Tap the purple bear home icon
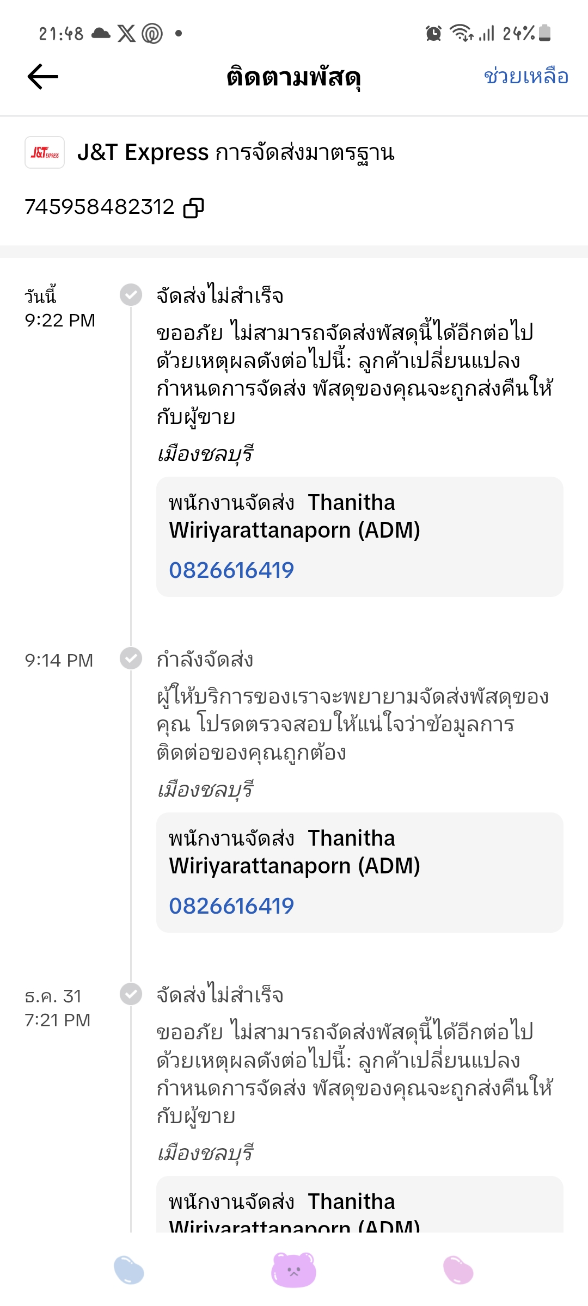This screenshot has width=588, height=1306. [x=294, y=1270]
